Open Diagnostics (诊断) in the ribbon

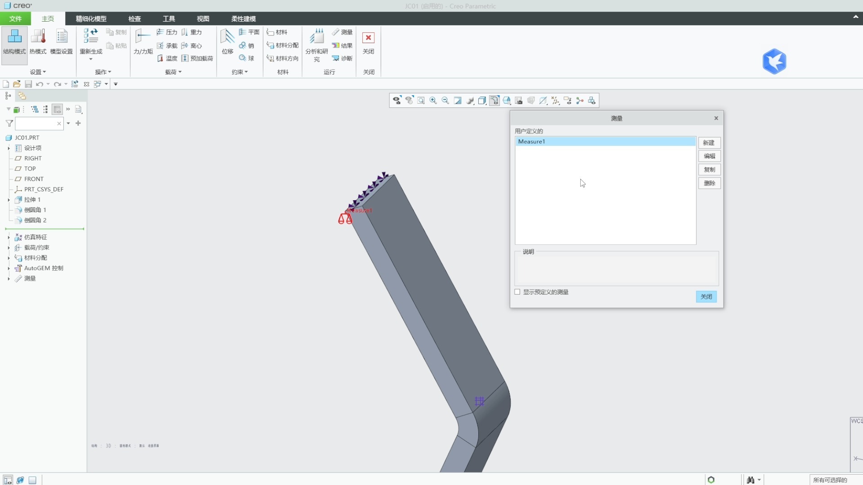pyautogui.click(x=343, y=58)
